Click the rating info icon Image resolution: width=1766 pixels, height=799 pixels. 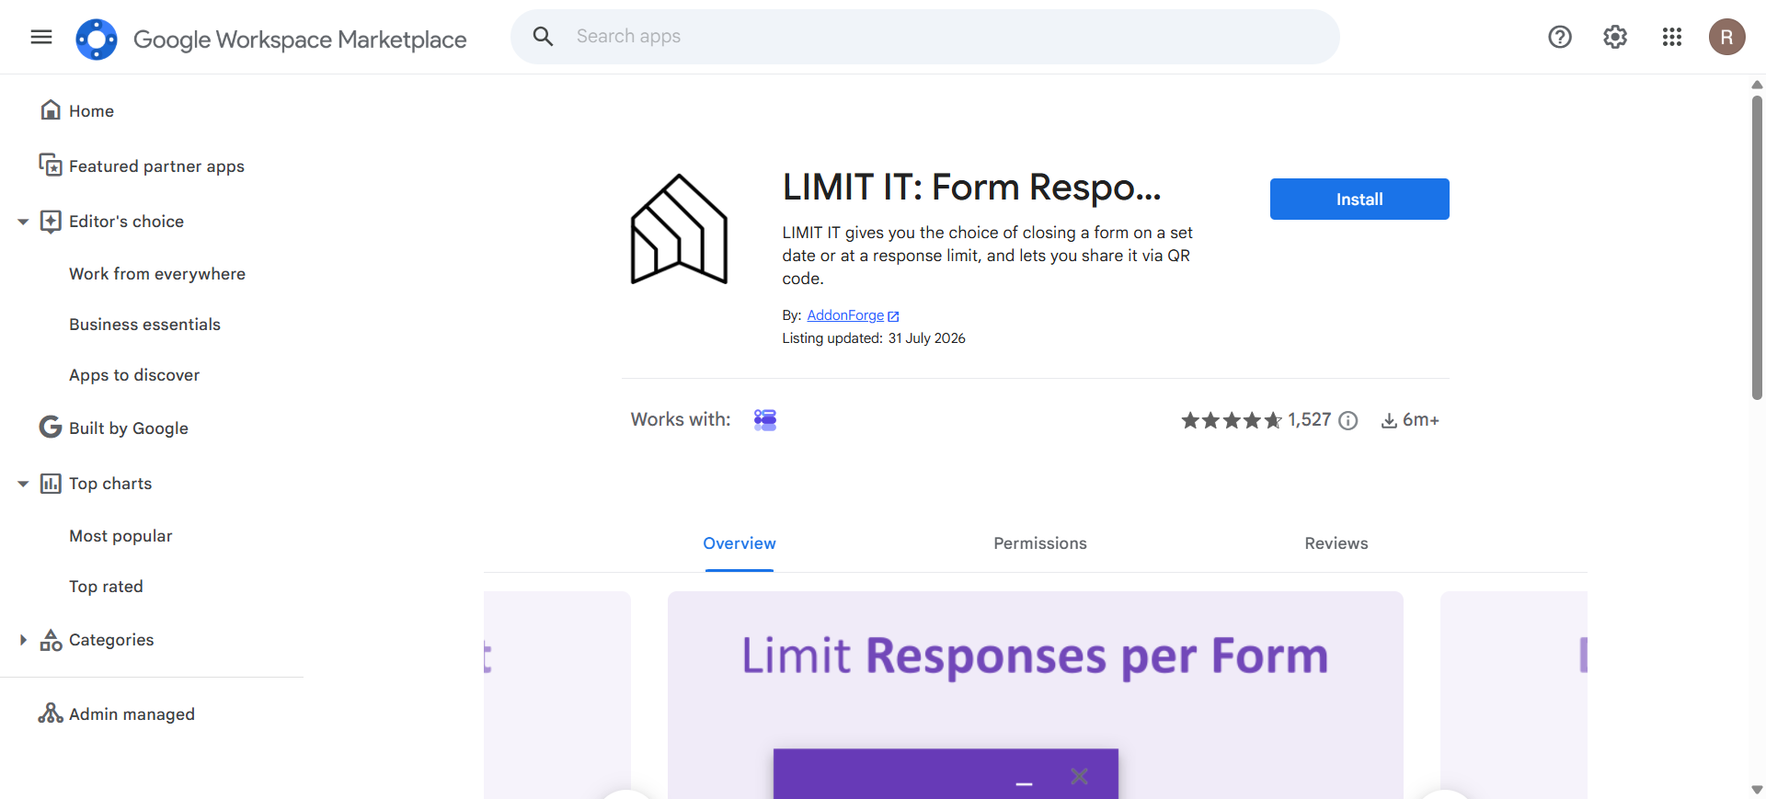click(1348, 420)
